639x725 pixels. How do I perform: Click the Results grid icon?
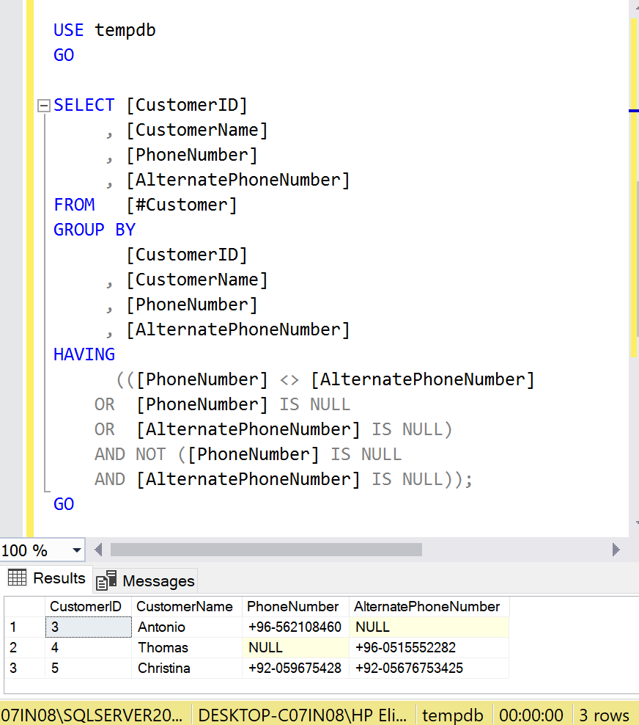click(17, 578)
